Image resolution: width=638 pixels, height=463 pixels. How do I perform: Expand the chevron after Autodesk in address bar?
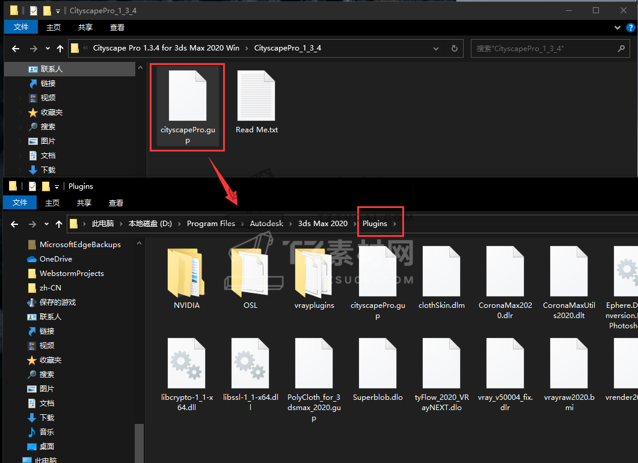tap(290, 224)
